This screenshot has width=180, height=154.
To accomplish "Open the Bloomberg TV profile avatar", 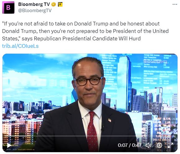I will click(8, 7).
